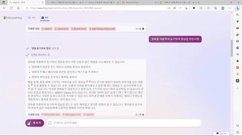Click the user message bubble about 영화
Viewport: 242px width, 136px height.
[x=175, y=39]
